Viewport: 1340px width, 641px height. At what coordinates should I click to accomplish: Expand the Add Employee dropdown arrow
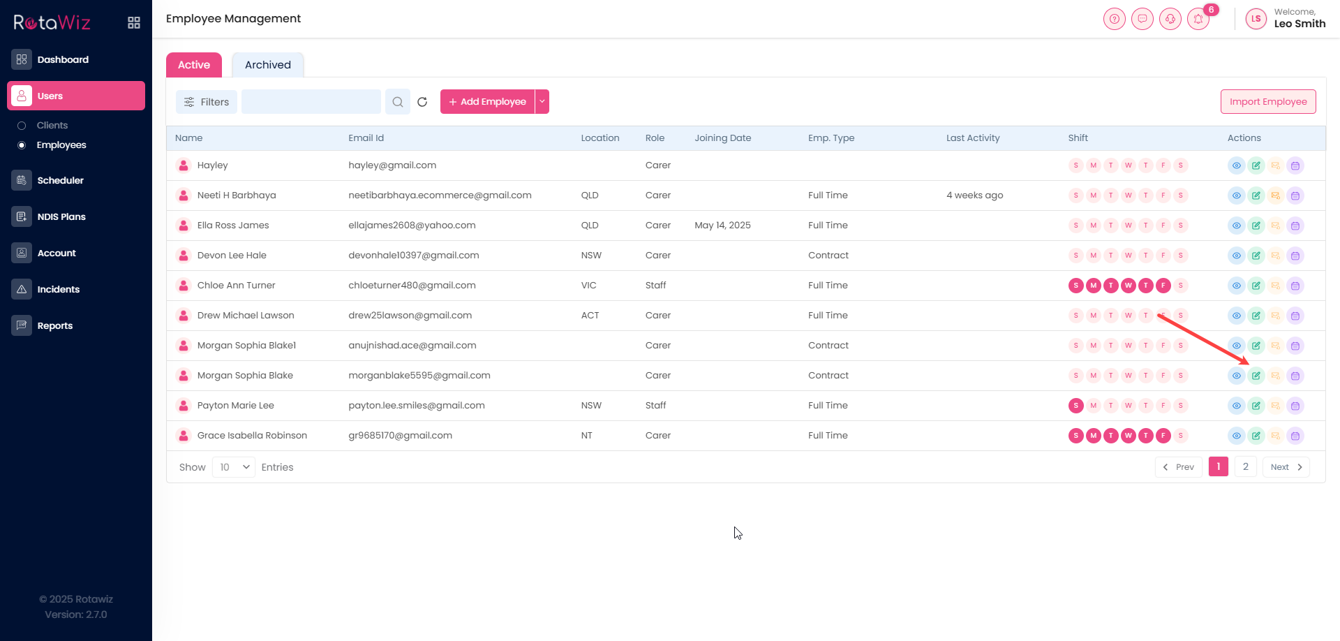click(542, 102)
